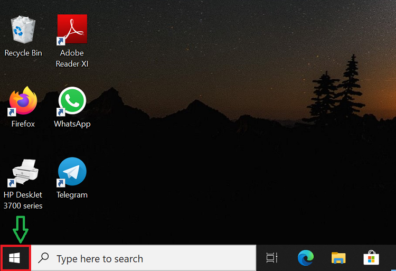Click the "Recycle Bin" text label
Screen dimensions: 396x271
pos(23,53)
